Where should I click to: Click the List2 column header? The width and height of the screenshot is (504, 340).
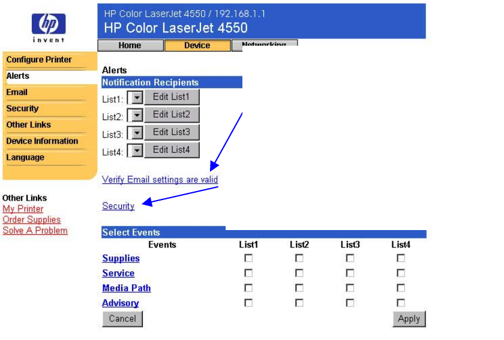click(299, 244)
